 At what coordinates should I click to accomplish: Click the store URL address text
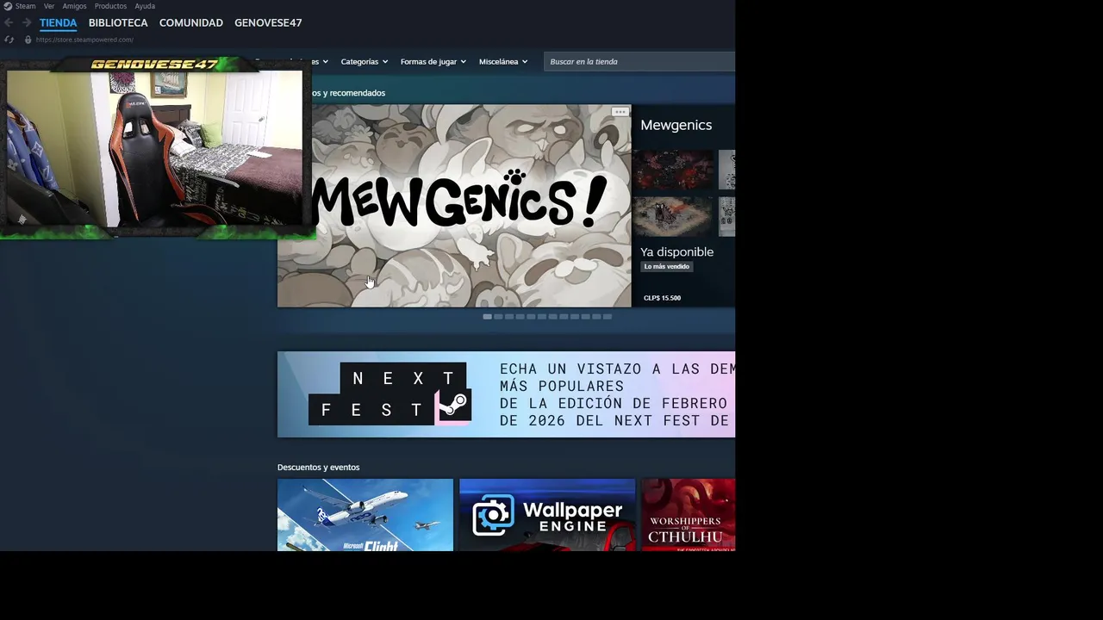(84, 40)
